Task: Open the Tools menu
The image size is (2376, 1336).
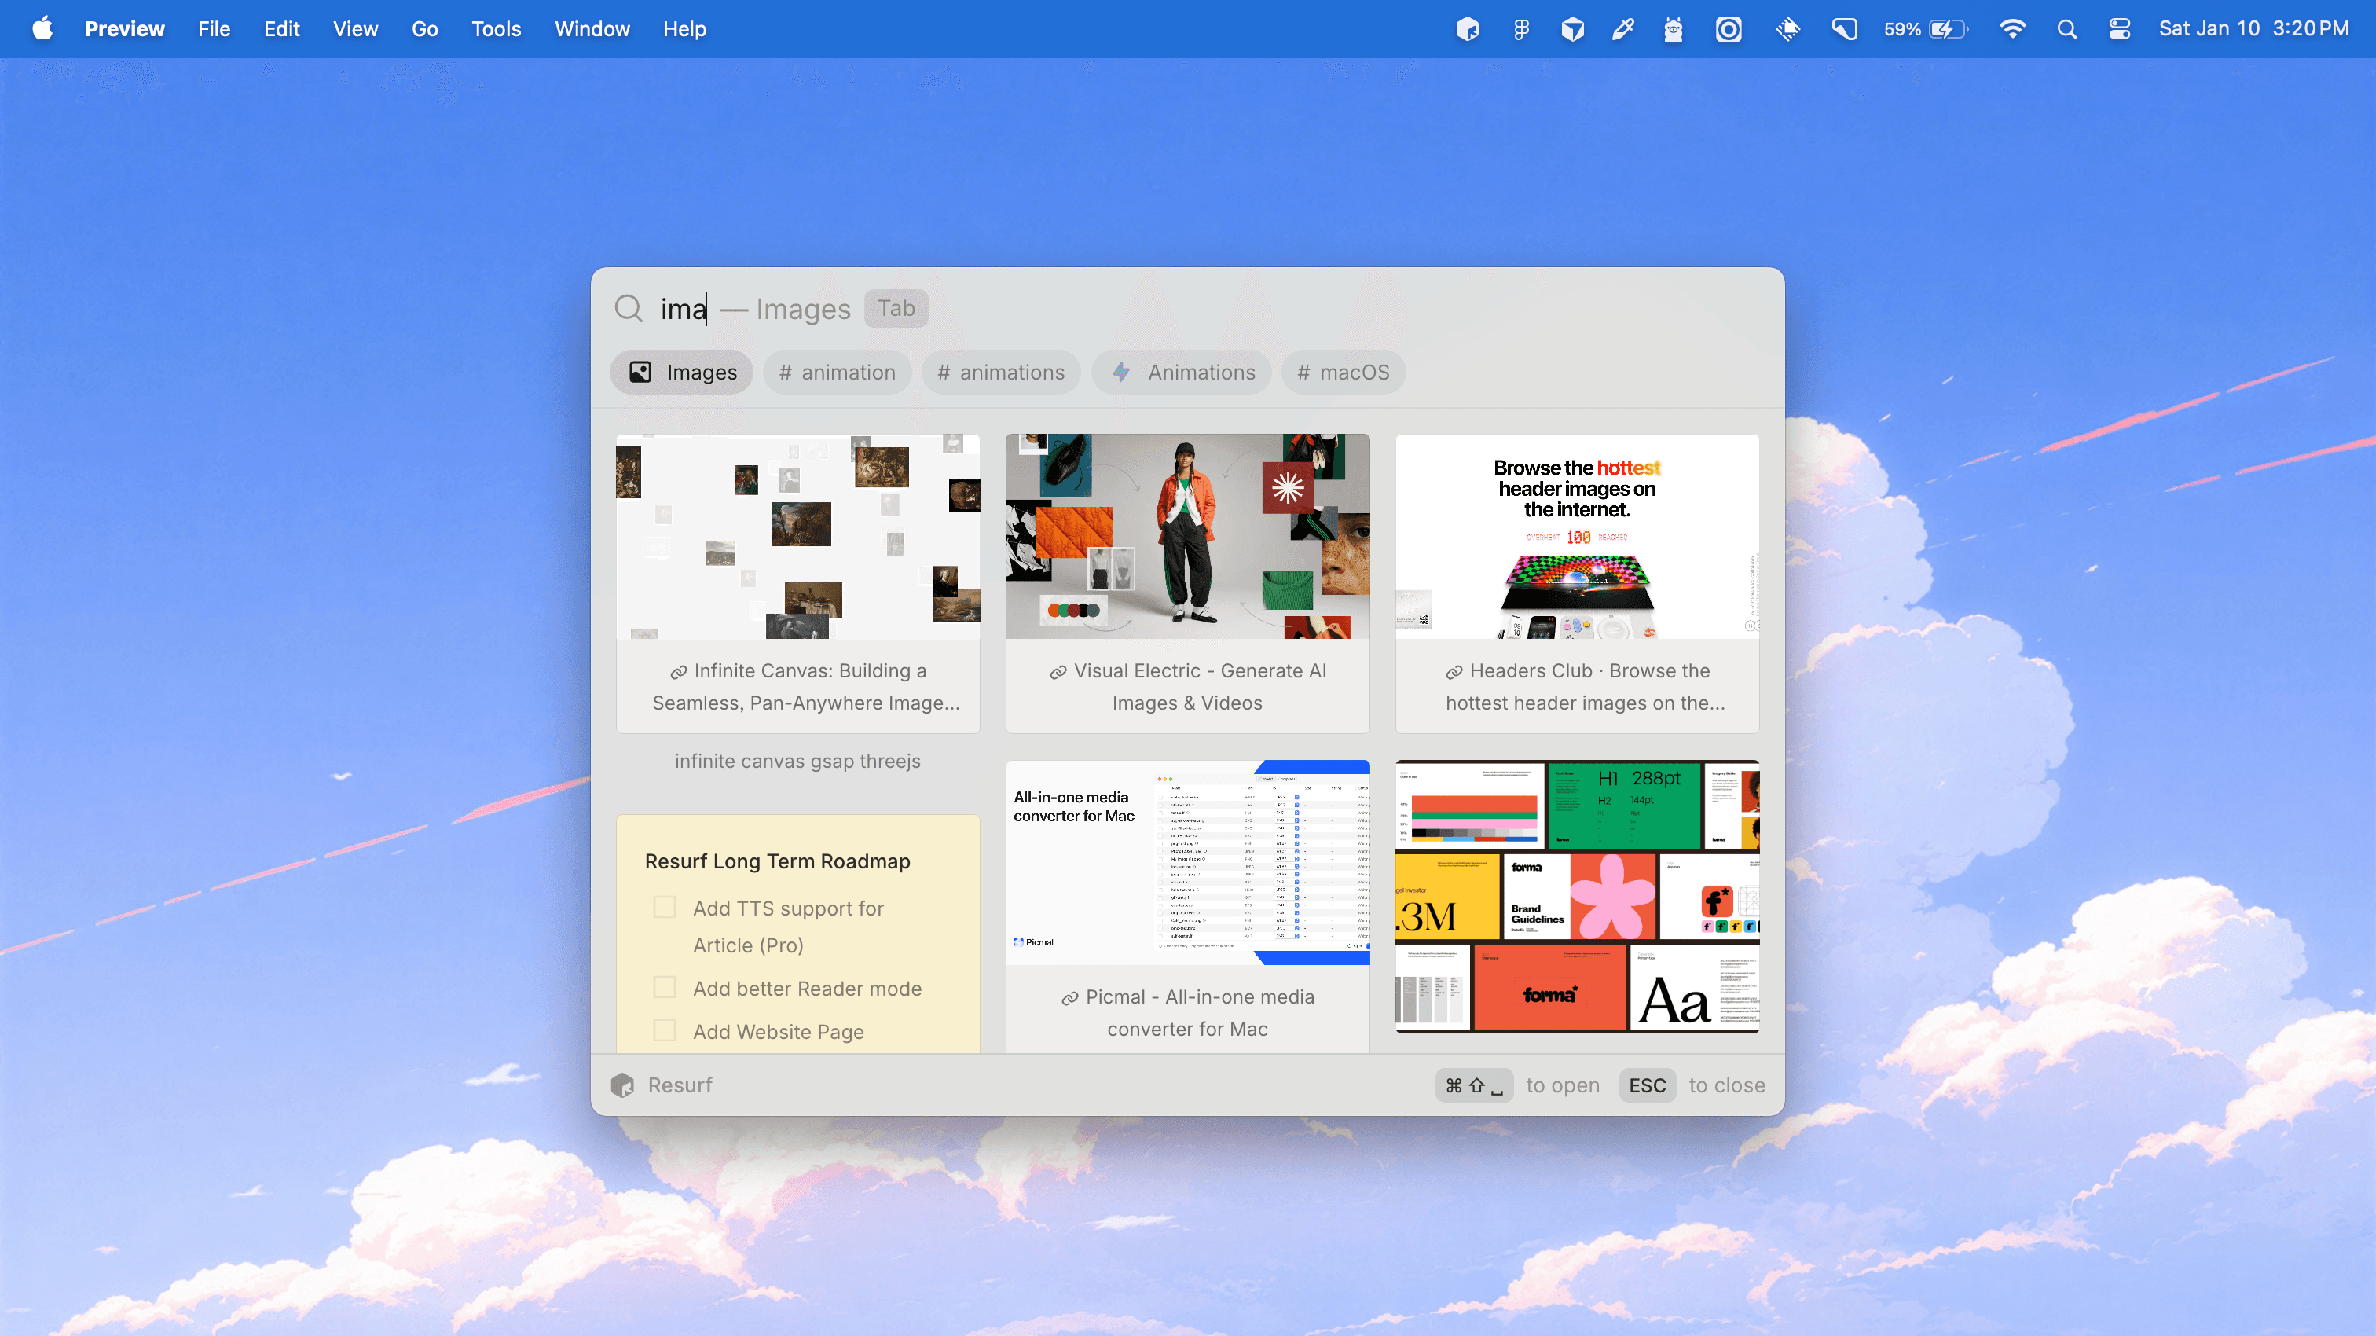Action: coord(495,30)
